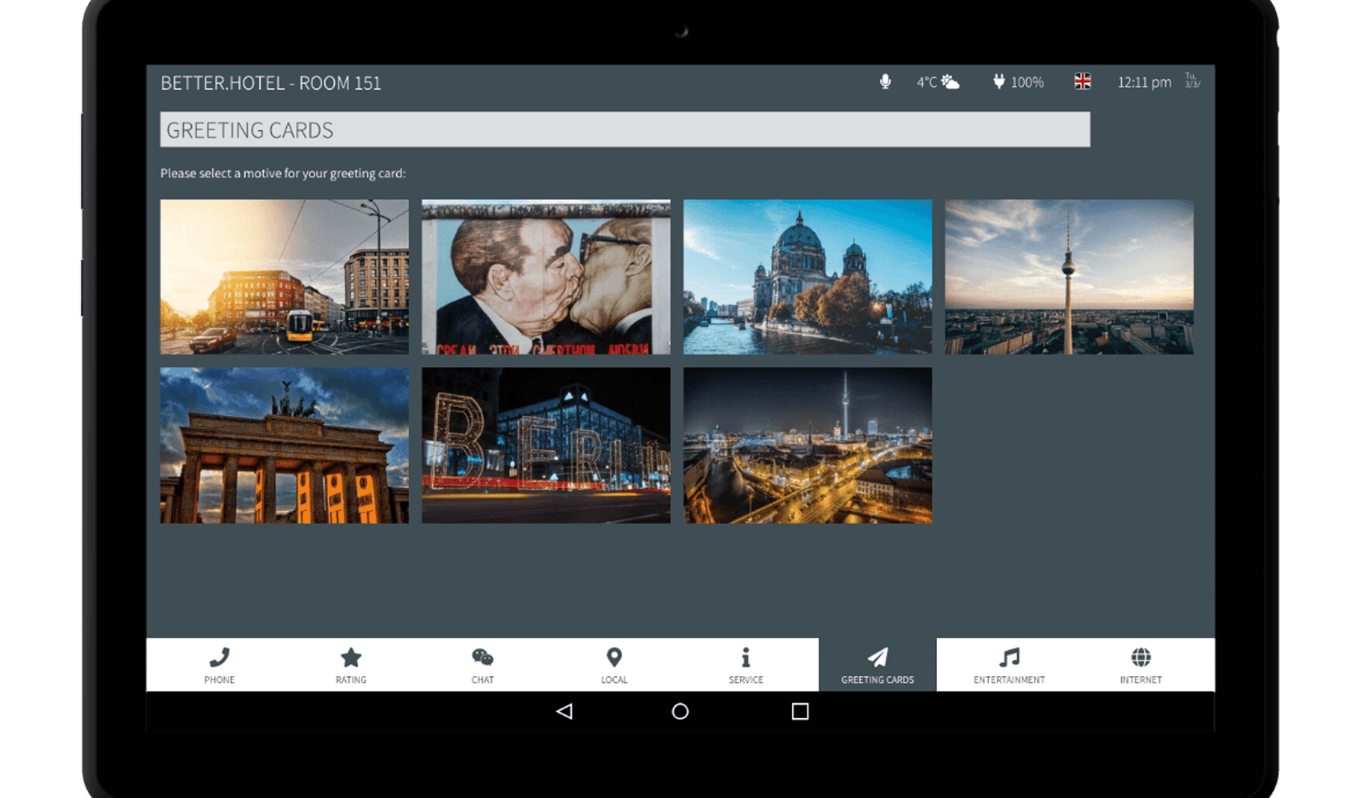Open the Internet tab
Screen dimensions: 1363x798
[1141, 665]
